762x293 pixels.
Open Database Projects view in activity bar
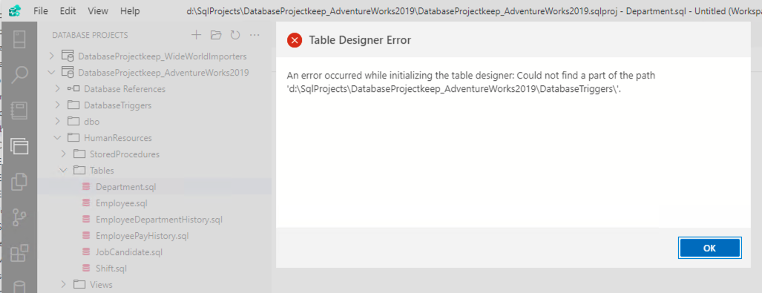point(19,146)
